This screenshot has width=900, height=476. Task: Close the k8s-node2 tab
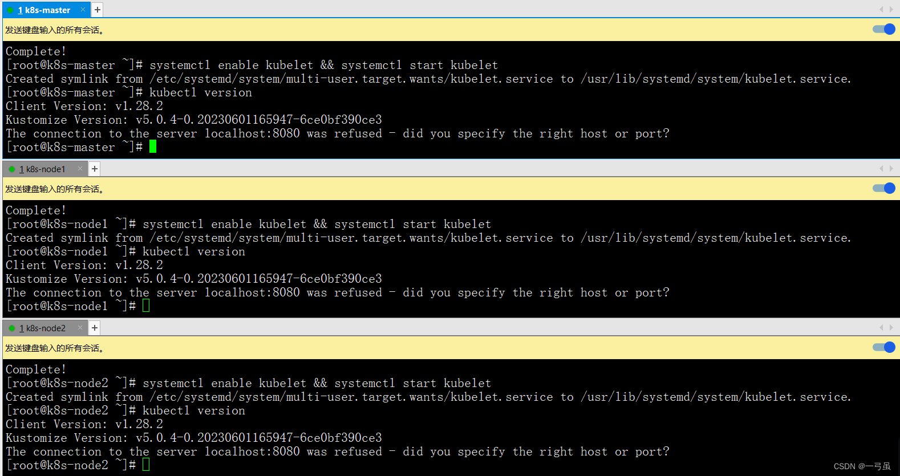pos(80,328)
